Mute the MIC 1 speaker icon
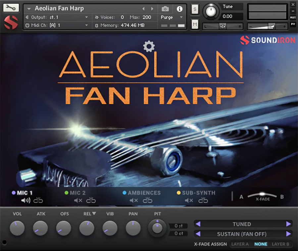 click(x=25, y=200)
